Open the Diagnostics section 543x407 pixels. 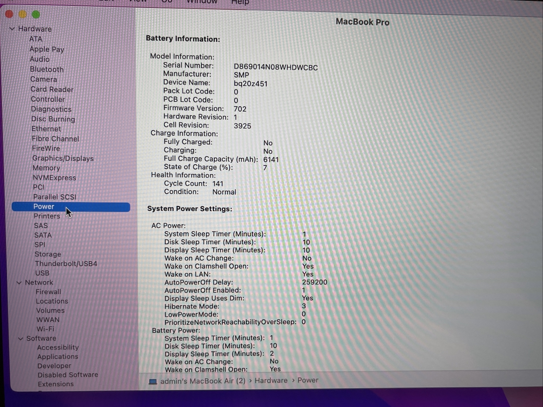tap(51, 109)
